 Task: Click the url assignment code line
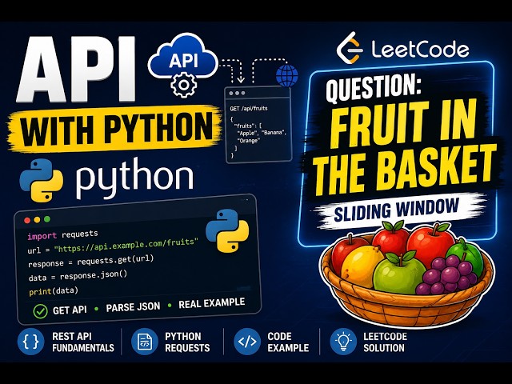point(113,246)
